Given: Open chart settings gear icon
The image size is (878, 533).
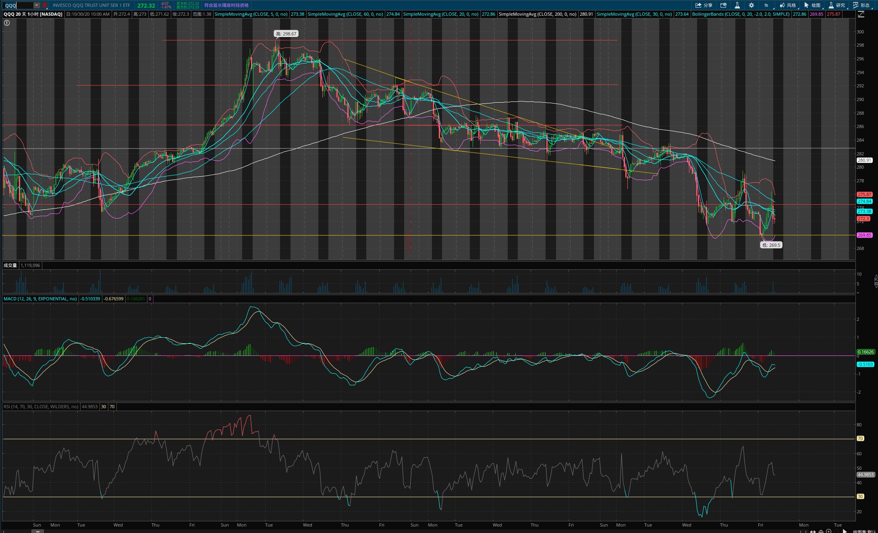Looking at the screenshot, I should point(751,5).
